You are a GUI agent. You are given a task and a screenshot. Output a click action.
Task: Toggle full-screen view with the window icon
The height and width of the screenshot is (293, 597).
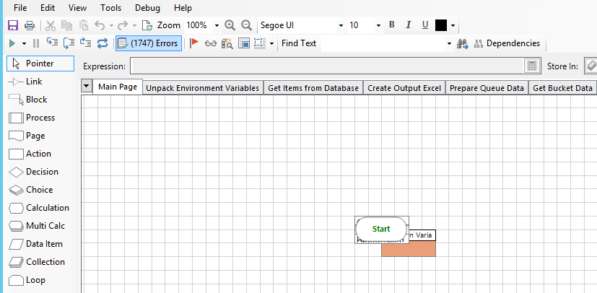244,43
